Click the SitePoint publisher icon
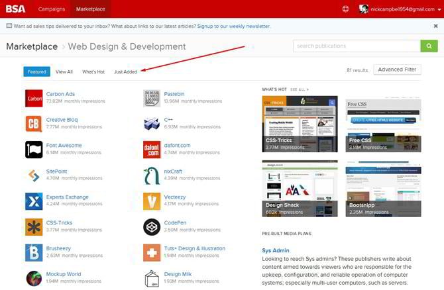444x290 pixels. (x=34, y=175)
